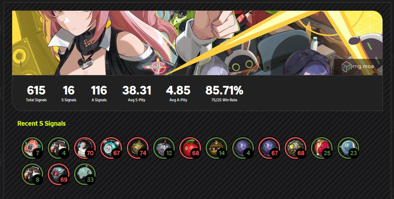Click the Recent S Signals heading
The image size is (394, 199).
41,124
